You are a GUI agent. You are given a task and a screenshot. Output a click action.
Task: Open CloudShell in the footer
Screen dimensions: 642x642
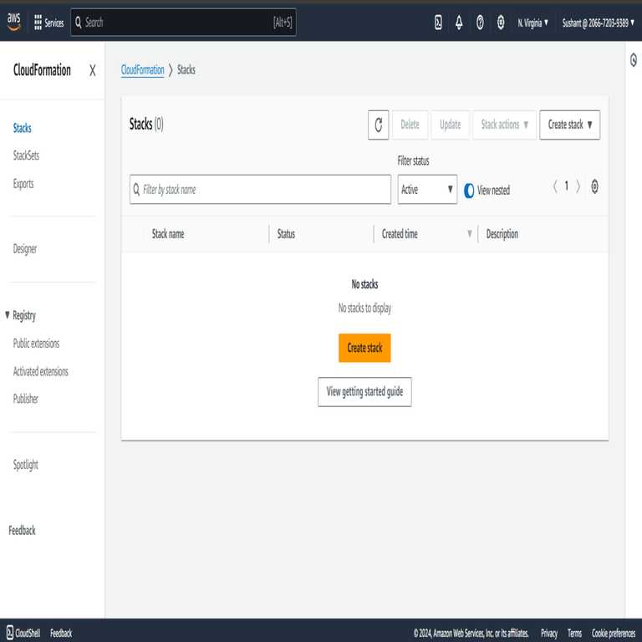tap(23, 633)
